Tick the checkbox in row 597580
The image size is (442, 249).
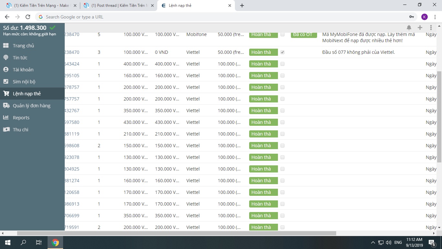[282, 122]
